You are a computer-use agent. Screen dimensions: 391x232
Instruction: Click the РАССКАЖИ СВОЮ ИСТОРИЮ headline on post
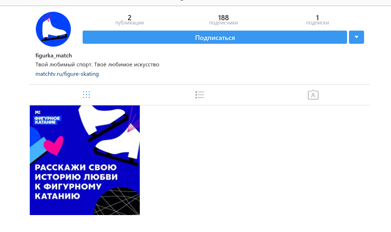pyautogui.click(x=76, y=182)
